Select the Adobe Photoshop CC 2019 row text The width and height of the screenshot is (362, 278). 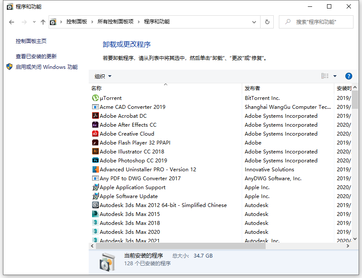tap(133, 160)
